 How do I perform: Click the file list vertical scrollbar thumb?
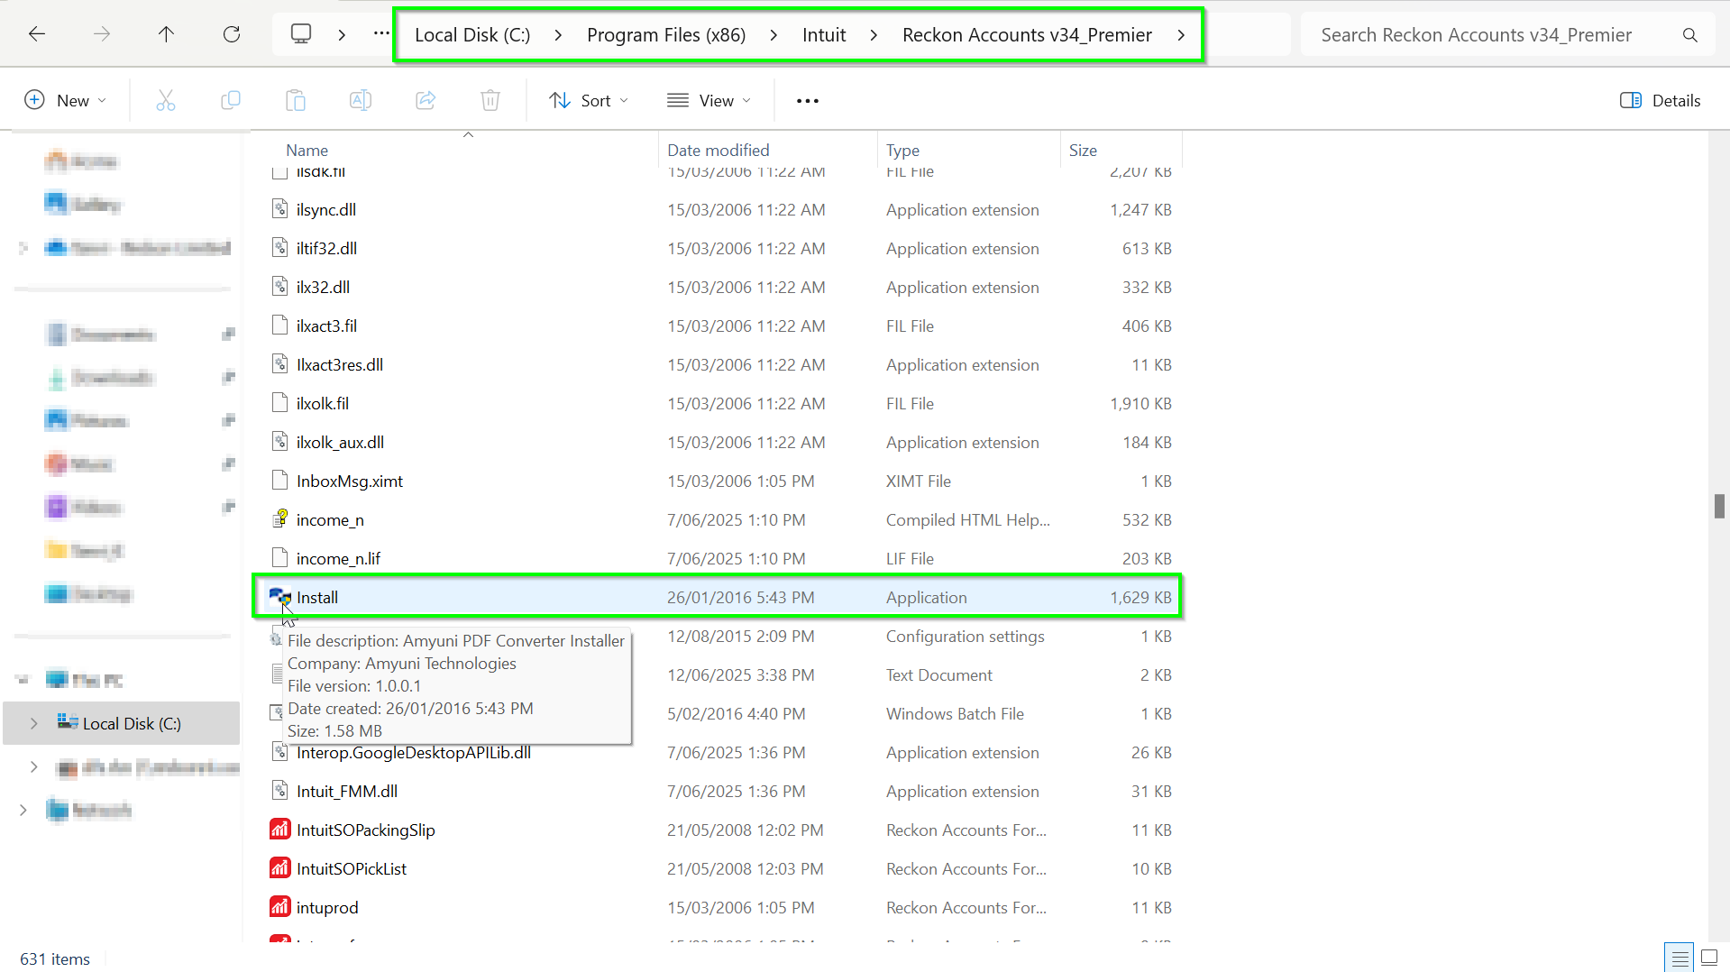click(x=1719, y=506)
